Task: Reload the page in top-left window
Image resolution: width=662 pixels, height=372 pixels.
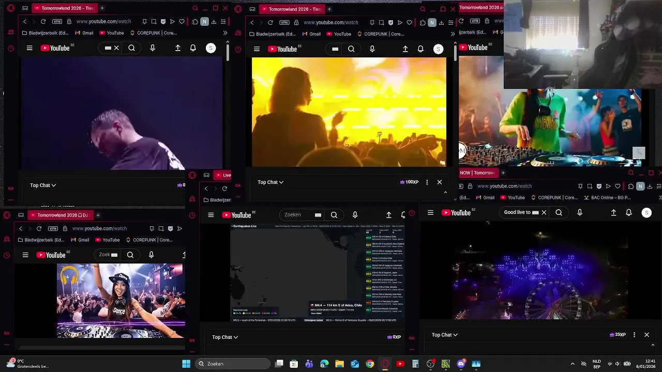Action: click(43, 22)
